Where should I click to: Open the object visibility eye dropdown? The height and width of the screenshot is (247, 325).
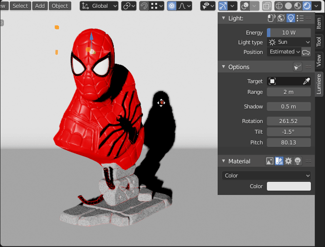(x=208, y=6)
